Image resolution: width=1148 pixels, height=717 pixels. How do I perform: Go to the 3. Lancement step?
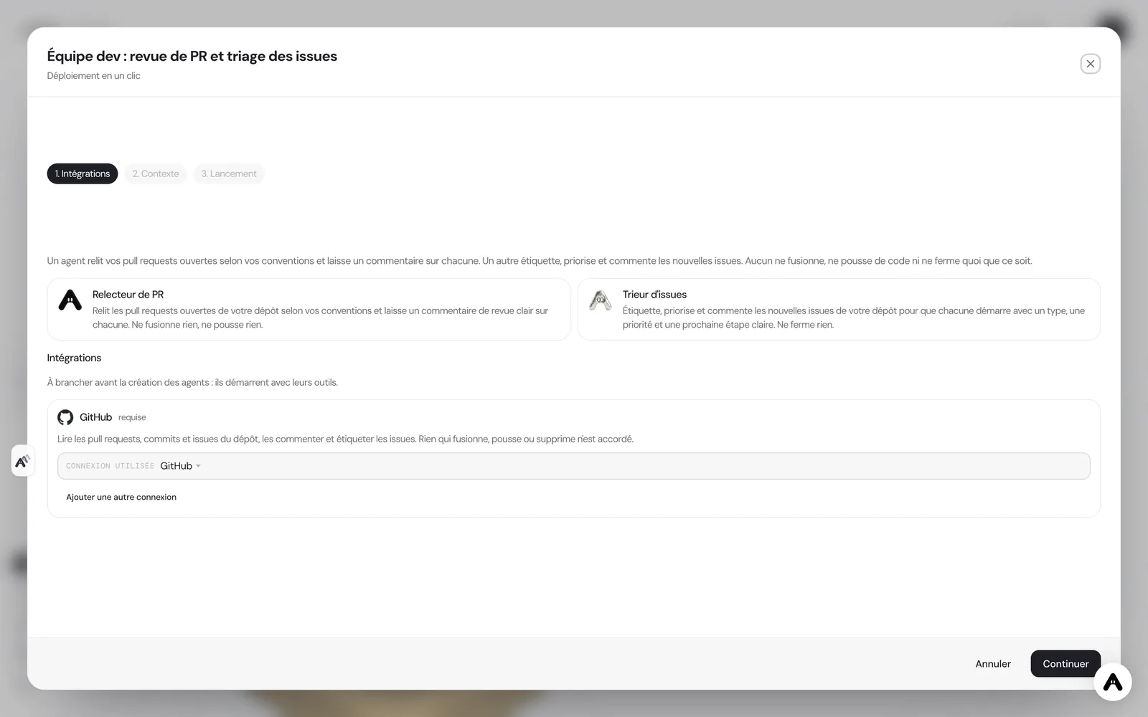[x=229, y=174]
